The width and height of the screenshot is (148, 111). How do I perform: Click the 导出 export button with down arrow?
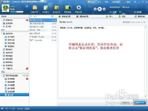pyautogui.click(x=122, y=17)
